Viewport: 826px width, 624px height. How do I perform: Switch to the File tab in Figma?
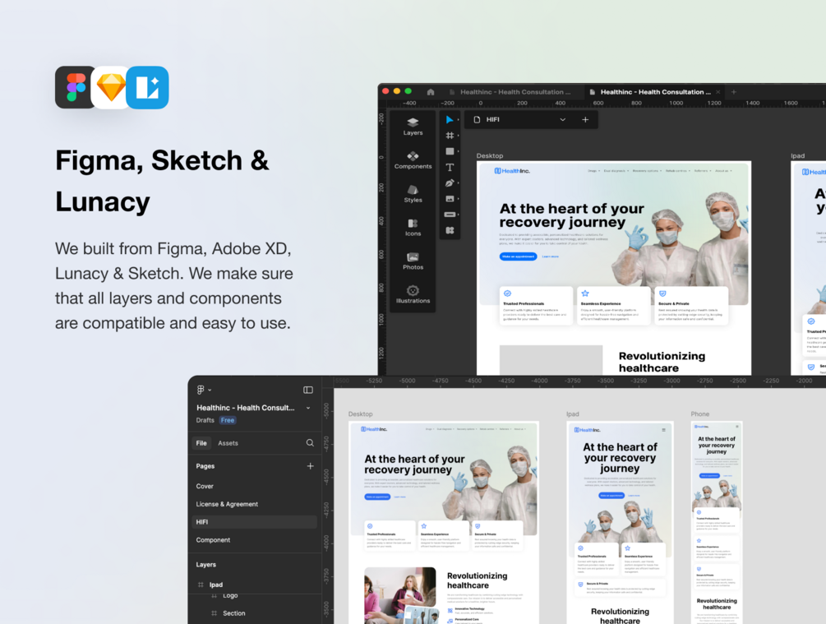click(201, 443)
